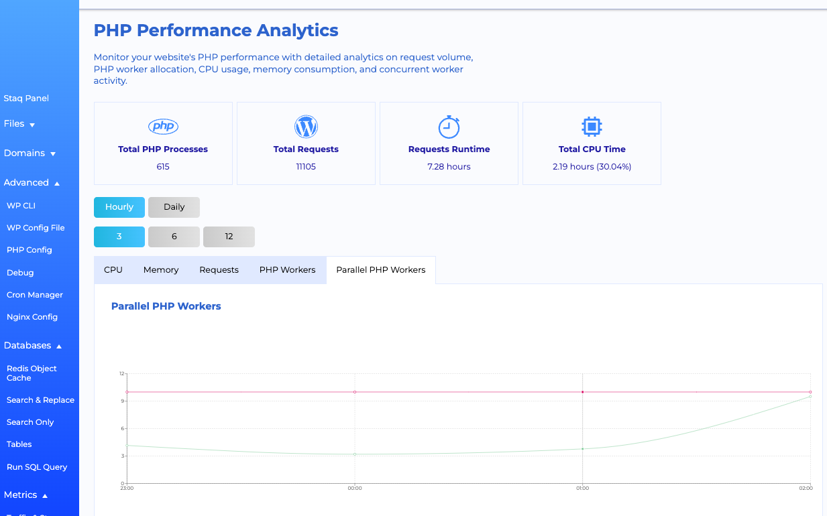The image size is (827, 516).
Task: Expand the Files menu in sidebar
Action: tap(19, 123)
